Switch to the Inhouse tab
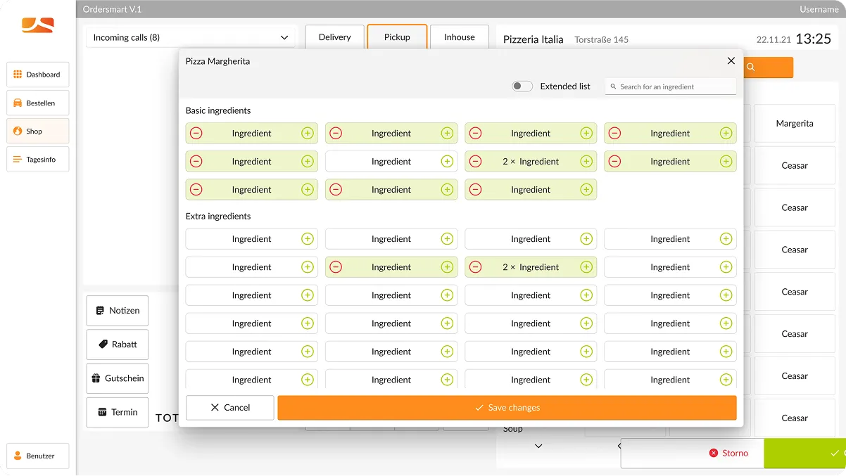This screenshot has height=476, width=846. [459, 37]
